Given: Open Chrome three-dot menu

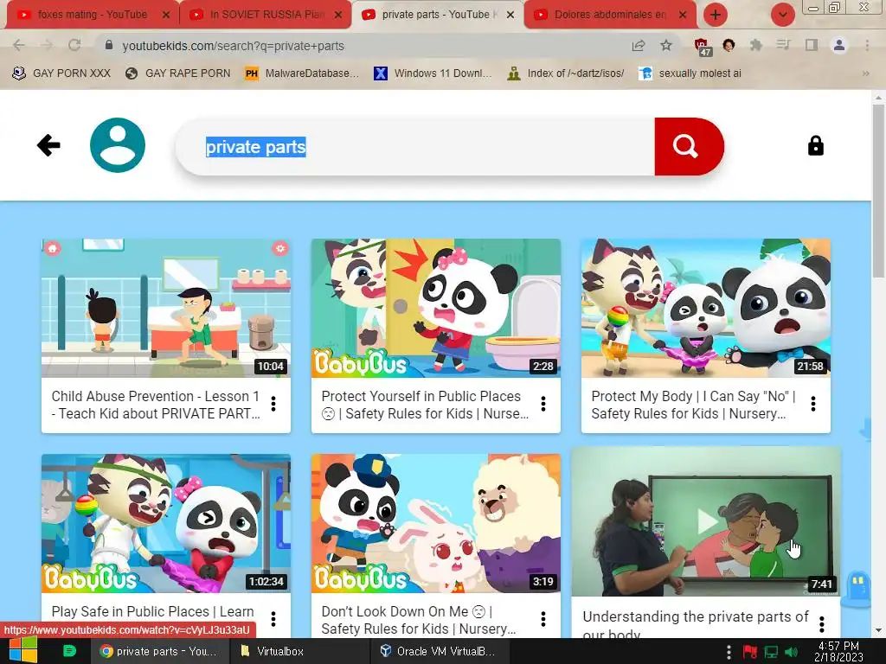Looking at the screenshot, I should pyautogui.click(x=867, y=45).
